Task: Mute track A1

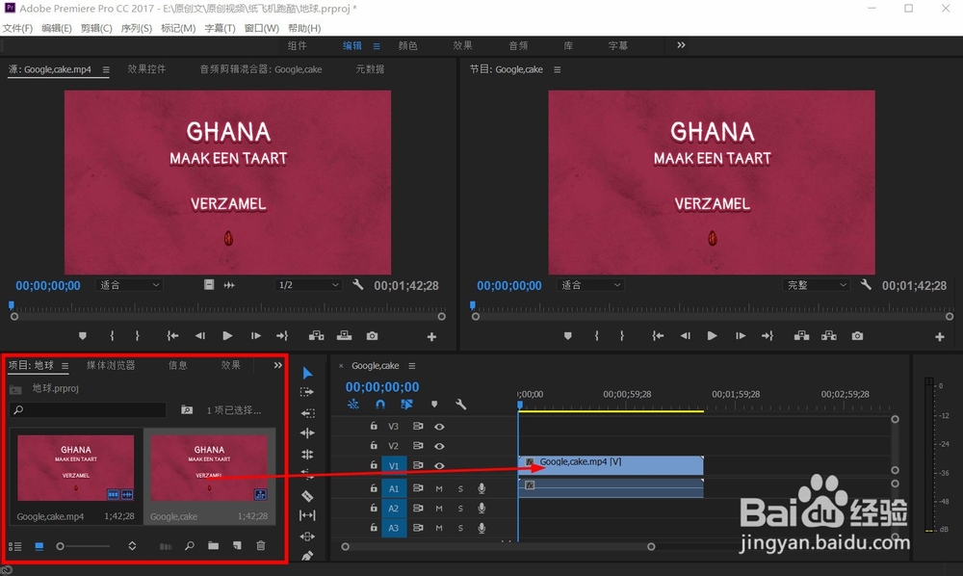Action: [439, 488]
